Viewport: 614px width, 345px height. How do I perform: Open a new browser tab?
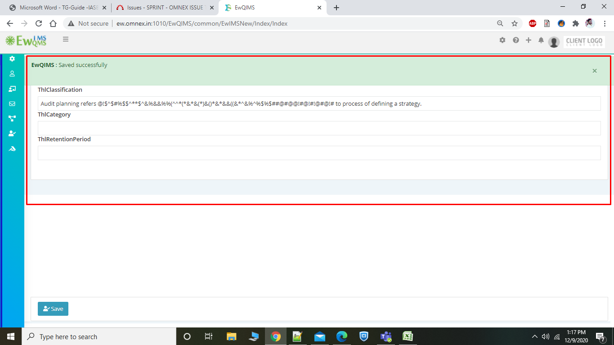pos(336,8)
